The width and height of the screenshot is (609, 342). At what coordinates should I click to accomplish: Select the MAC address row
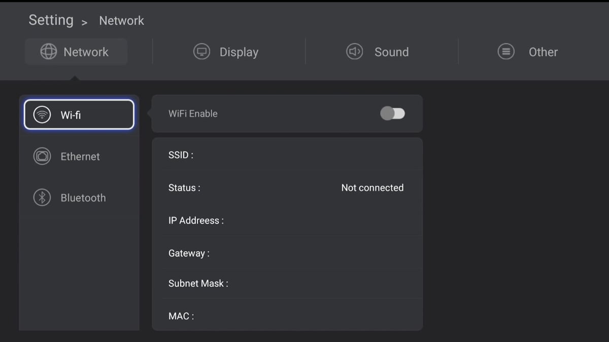tap(287, 316)
